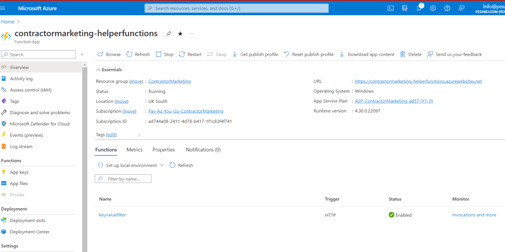Open the Directories and subscriptions filter icon
This screenshot has width=505, height=252.
coord(405,8)
